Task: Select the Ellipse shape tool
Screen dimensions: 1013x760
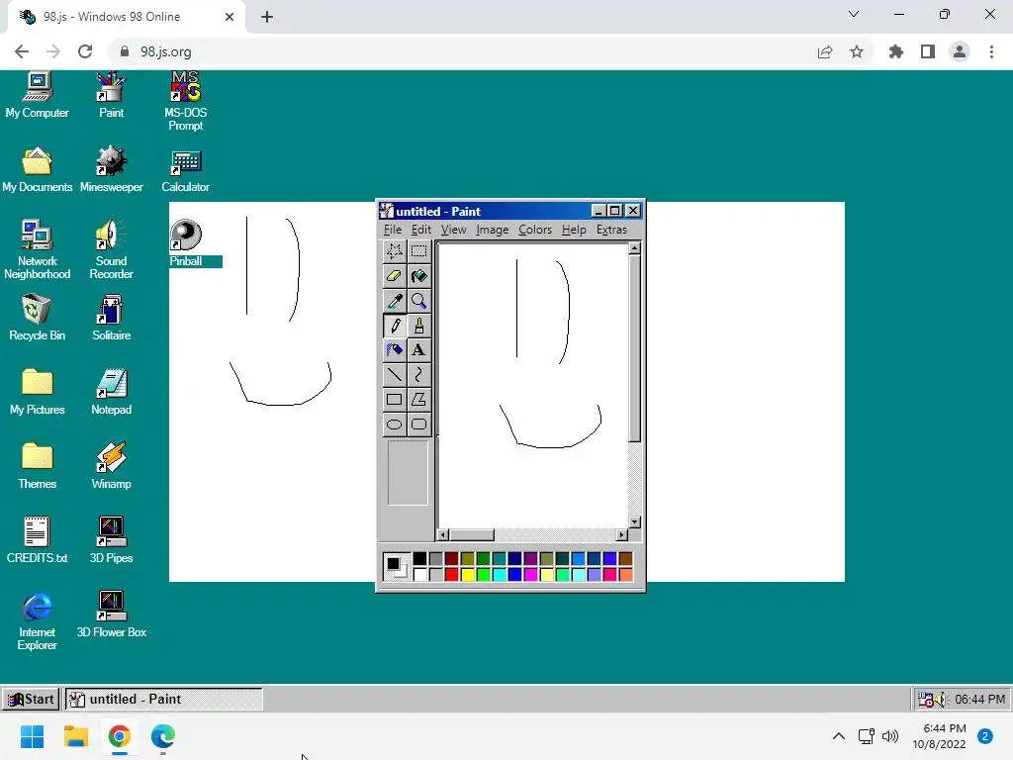Action: (x=394, y=425)
